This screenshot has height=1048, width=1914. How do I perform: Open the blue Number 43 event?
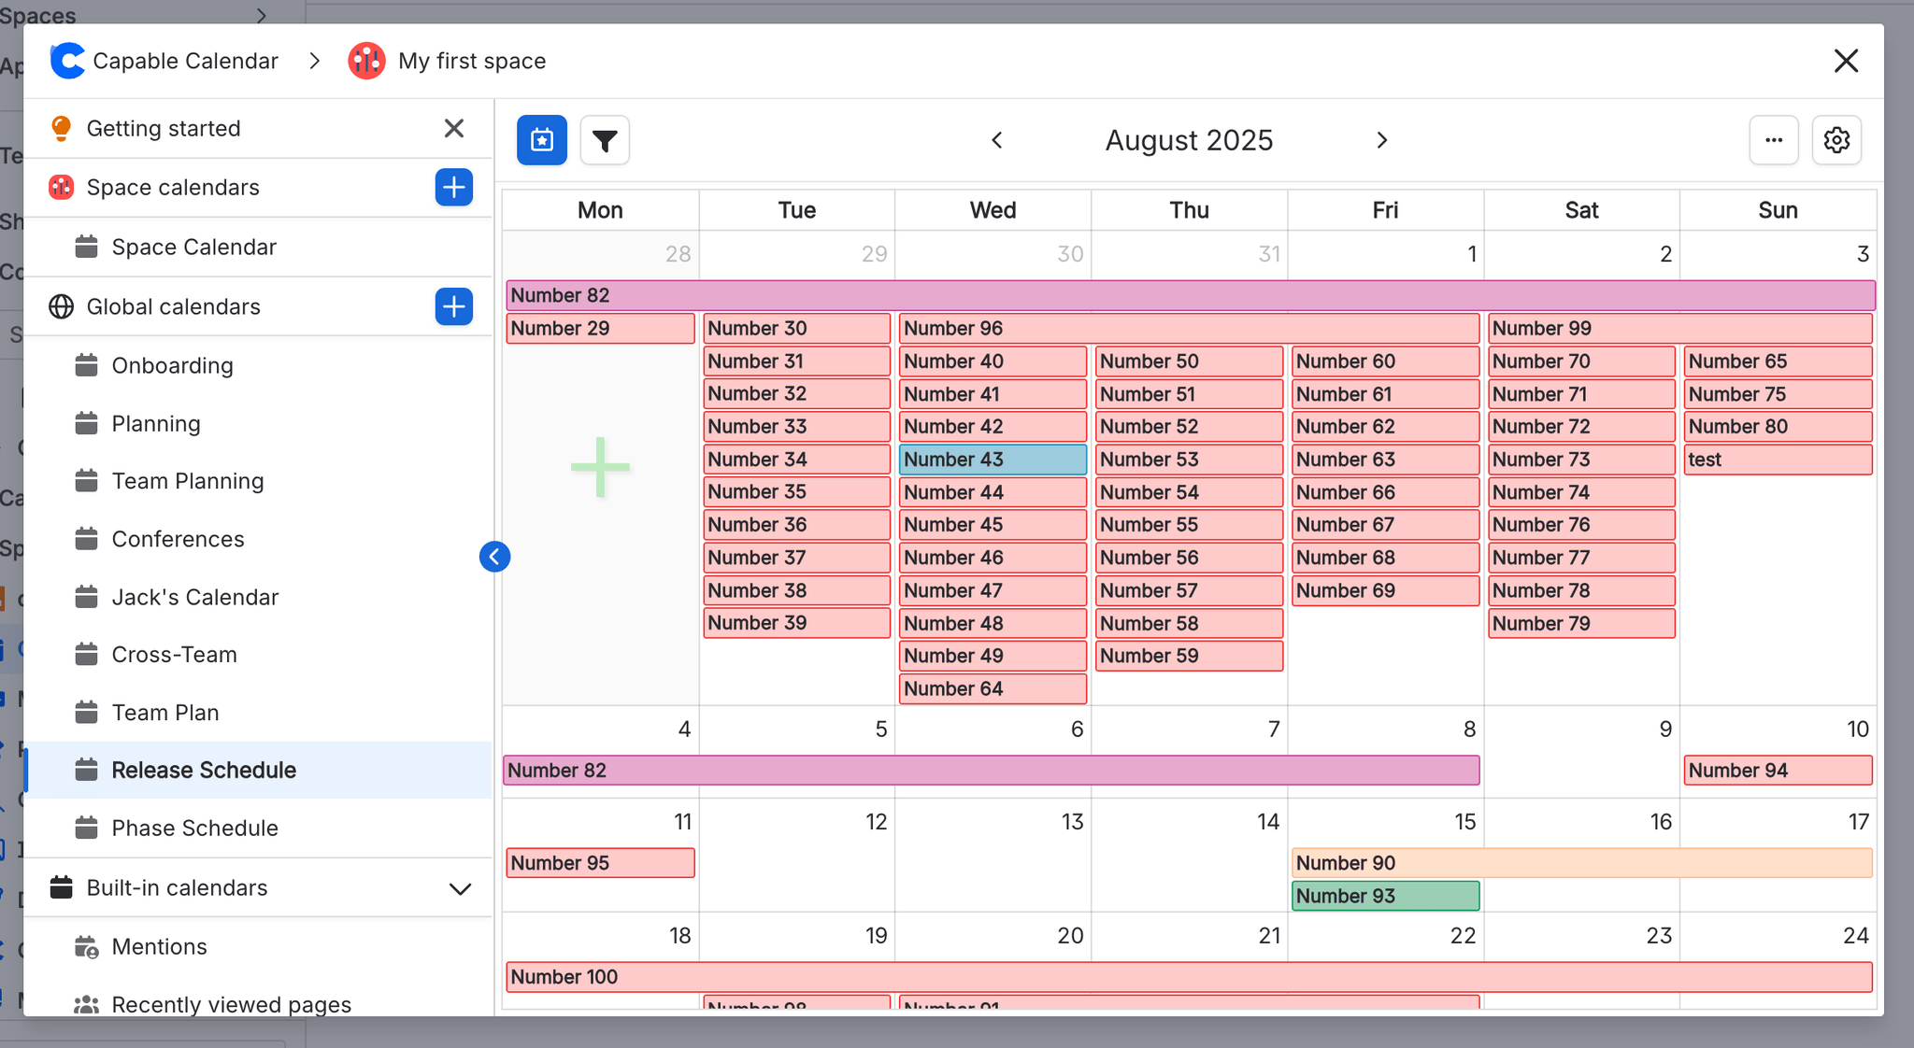point(992,460)
